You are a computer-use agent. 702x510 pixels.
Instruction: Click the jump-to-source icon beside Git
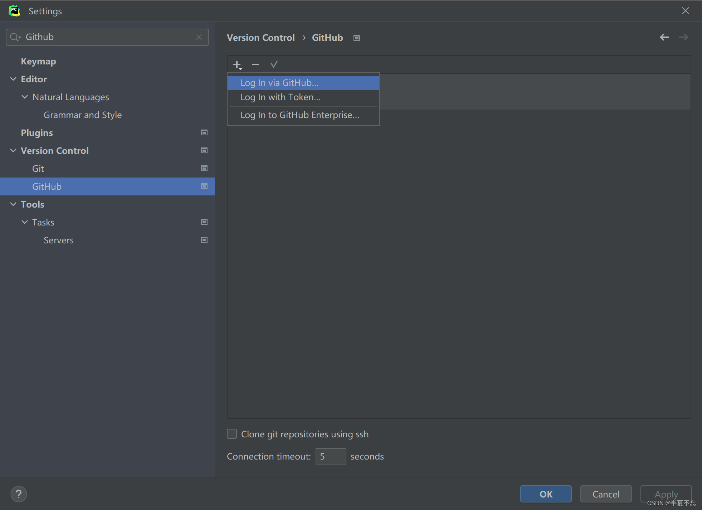[204, 168]
